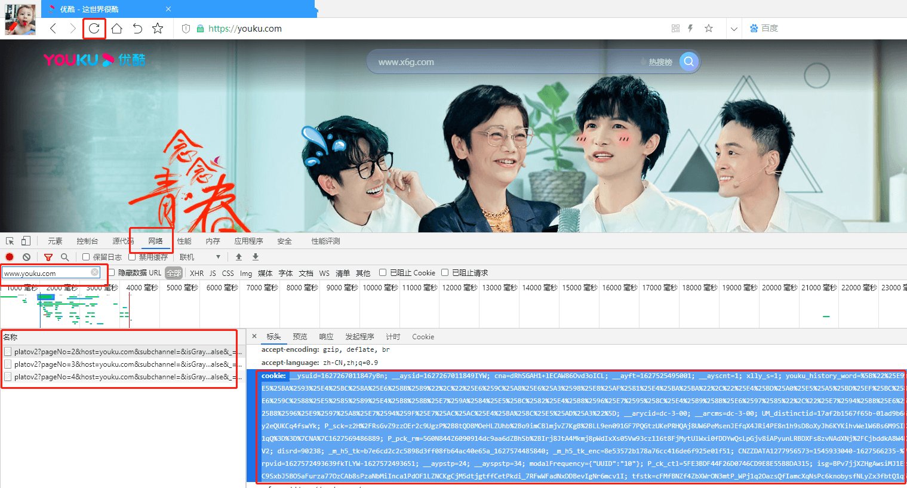Click the export HAR download arrow icon
The height and width of the screenshot is (488, 907).
click(256, 257)
